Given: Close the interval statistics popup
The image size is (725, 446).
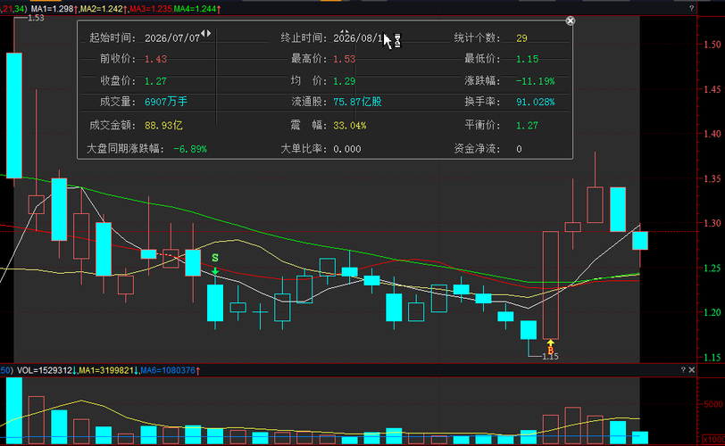Looking at the screenshot, I should click(571, 21).
